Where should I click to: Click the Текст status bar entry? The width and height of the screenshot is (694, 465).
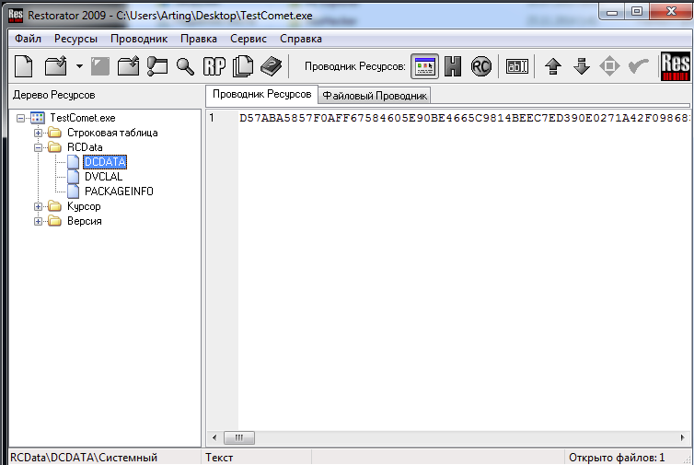pyautogui.click(x=219, y=458)
